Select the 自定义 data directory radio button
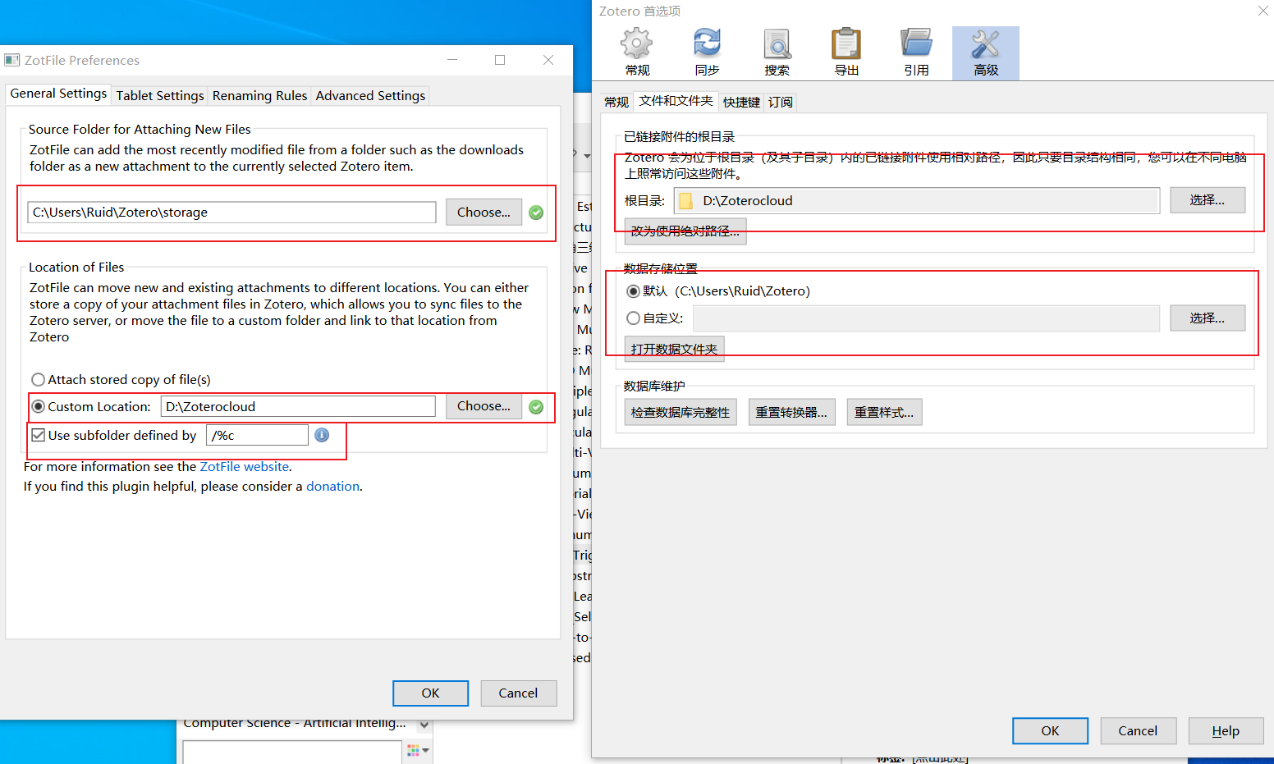 (633, 318)
